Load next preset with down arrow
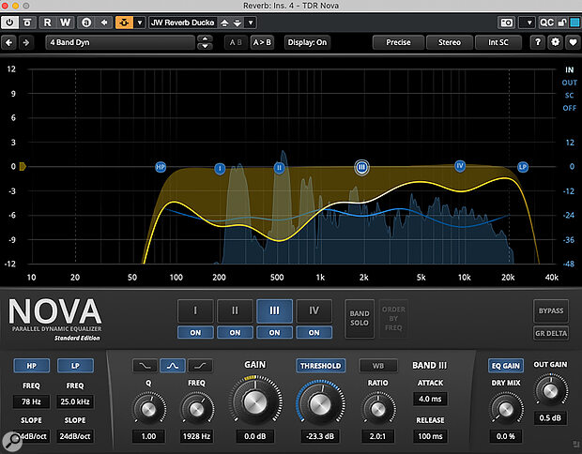The image size is (582, 454). coord(237,23)
